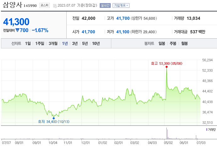Image resolution: width=217 pixels, height=149 pixels.
Task: Click the 전일 value 42,000
Action: [x=88, y=18]
